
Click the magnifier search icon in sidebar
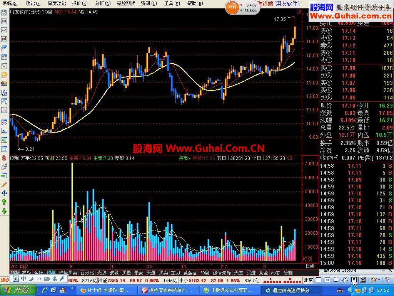(x=4, y=101)
